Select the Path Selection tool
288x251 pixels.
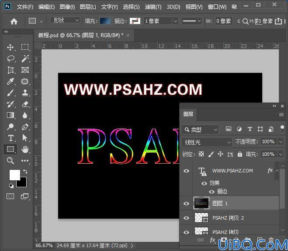[x=25, y=138]
